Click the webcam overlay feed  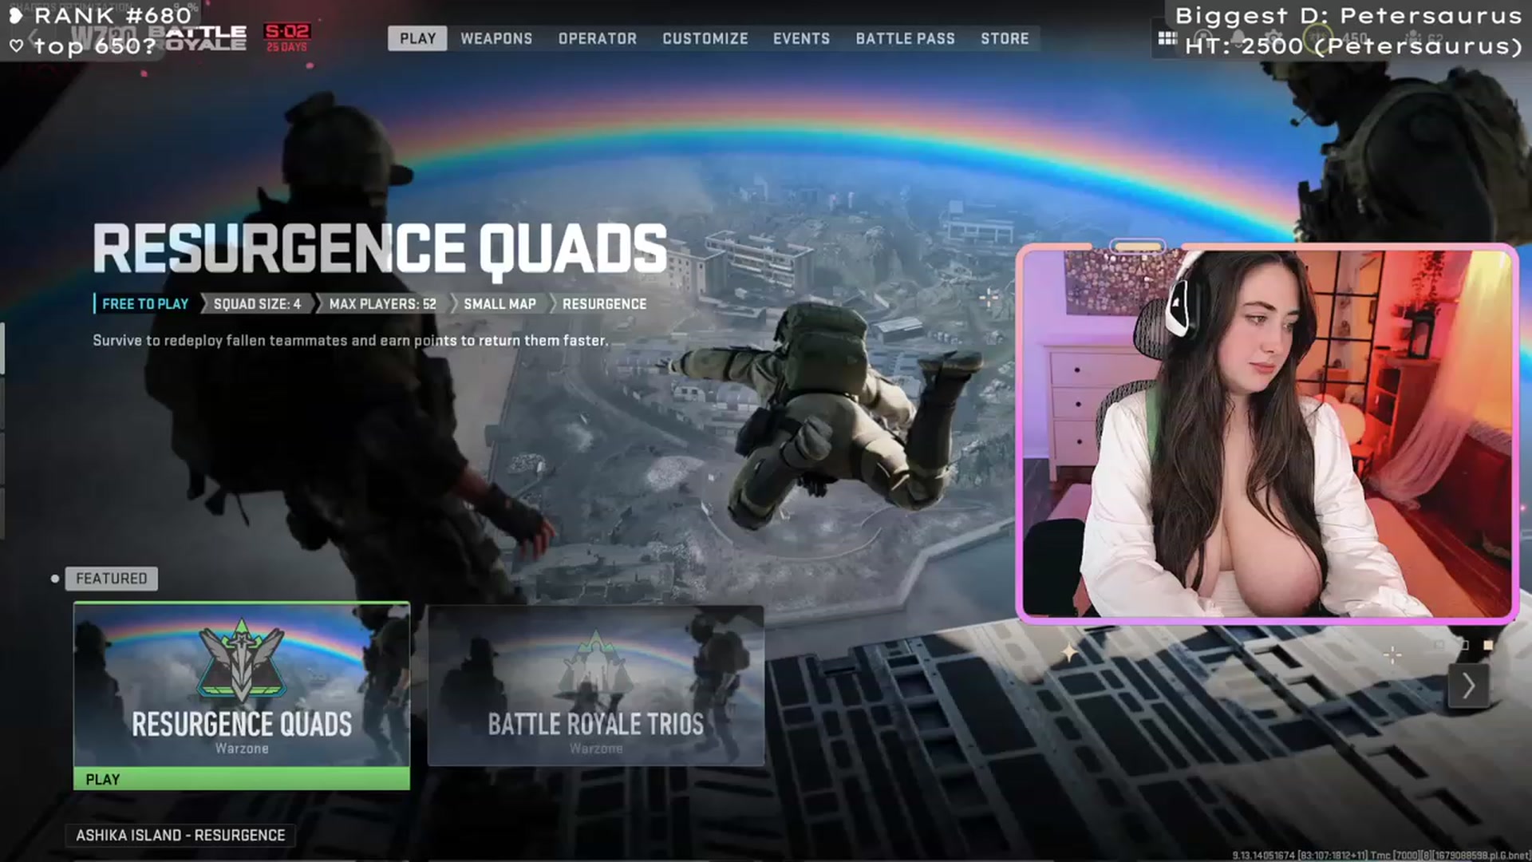(x=1267, y=433)
